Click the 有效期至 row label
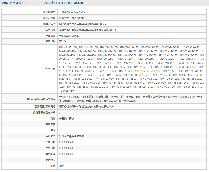 [x=50, y=154]
